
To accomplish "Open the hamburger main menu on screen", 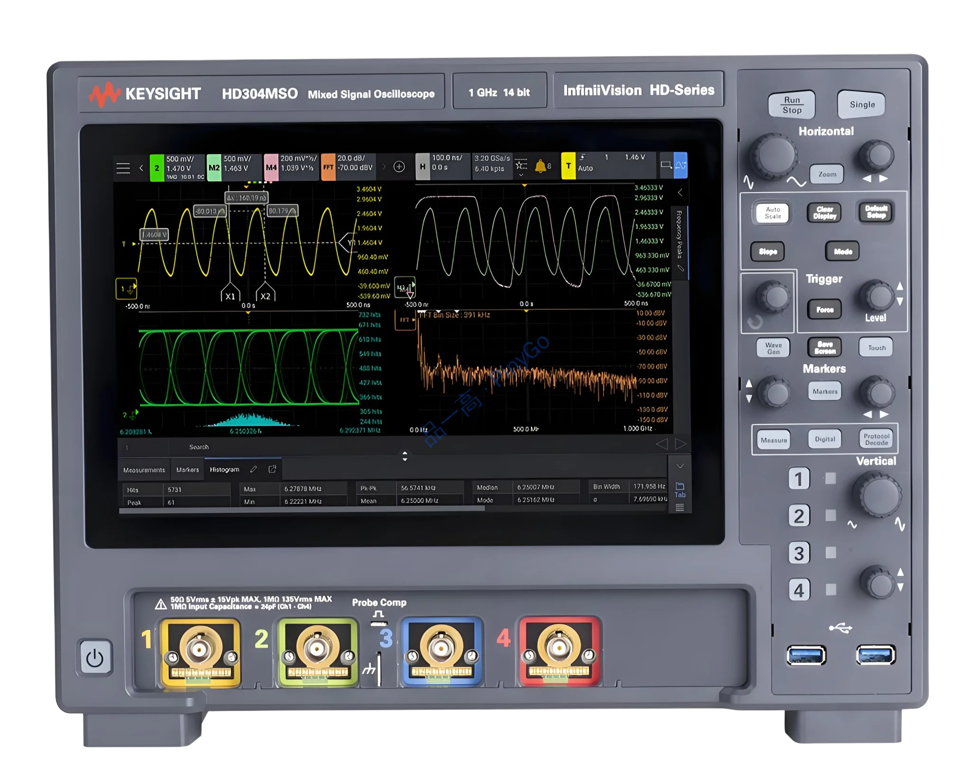I will [123, 168].
